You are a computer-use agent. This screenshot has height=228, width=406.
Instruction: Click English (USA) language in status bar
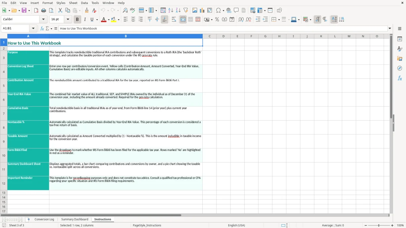coord(236,225)
